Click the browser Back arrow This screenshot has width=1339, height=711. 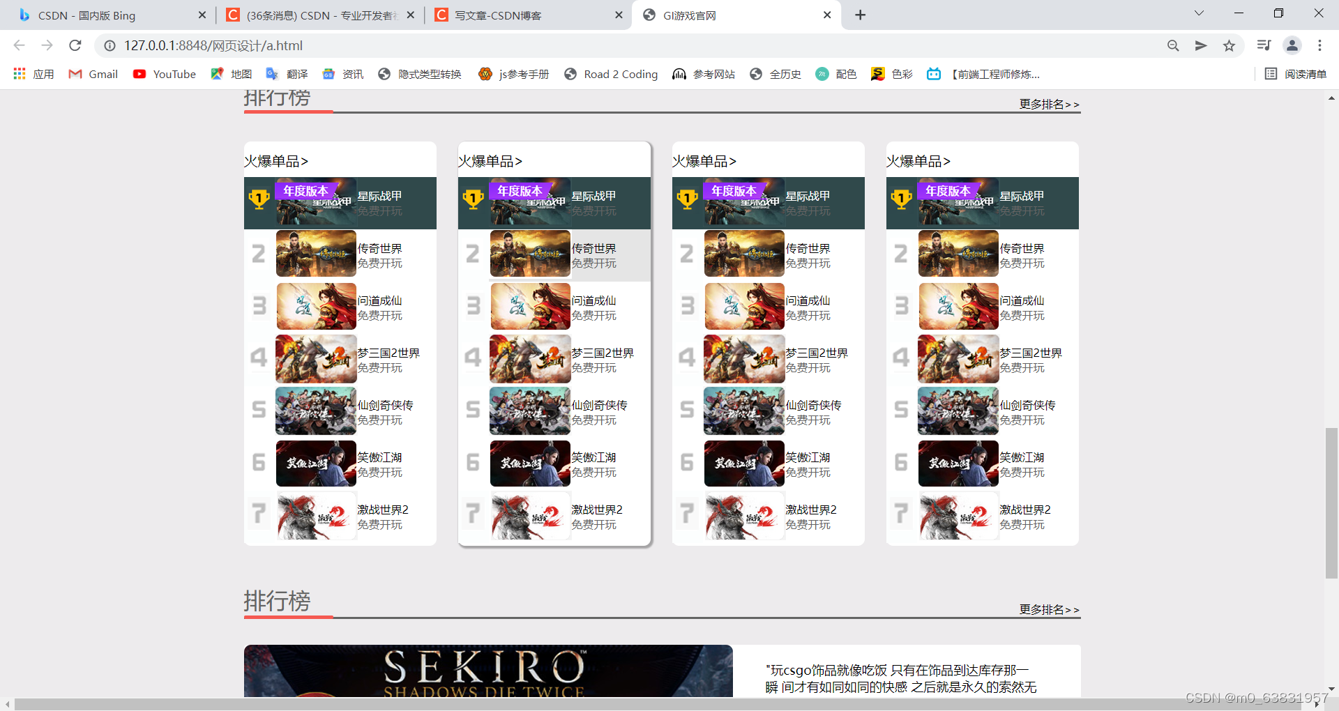pyautogui.click(x=19, y=45)
